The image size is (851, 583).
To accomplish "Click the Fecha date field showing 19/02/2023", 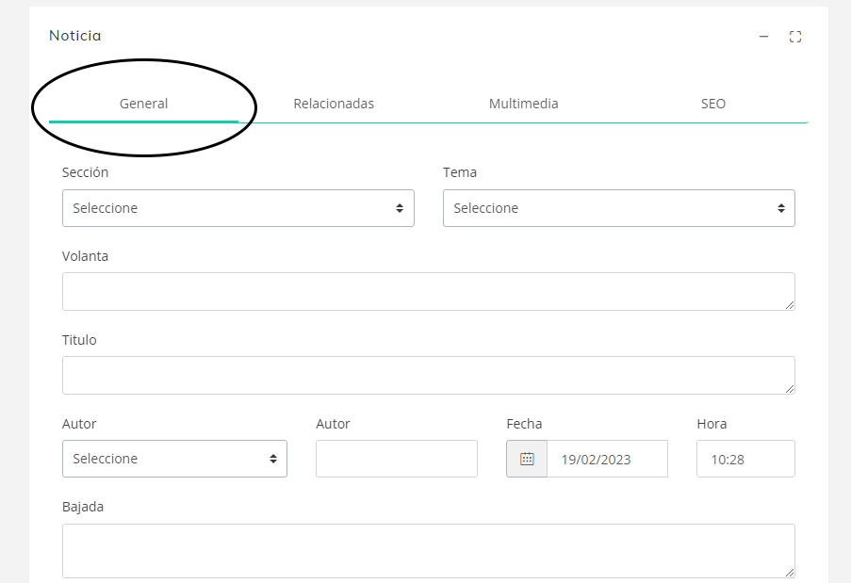I will pos(606,459).
